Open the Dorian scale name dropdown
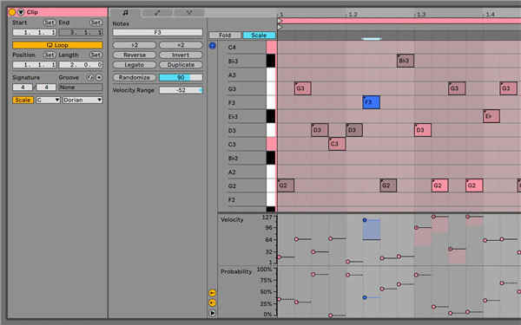This screenshot has height=325, width=521. [x=82, y=101]
